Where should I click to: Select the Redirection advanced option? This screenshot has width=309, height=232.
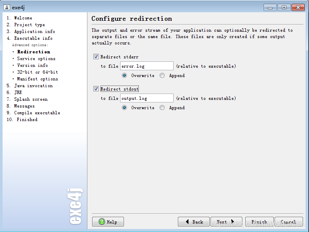34,52
